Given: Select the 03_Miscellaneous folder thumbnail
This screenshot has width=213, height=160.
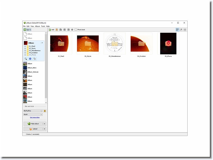Looking at the screenshot, I should click(x=115, y=43).
